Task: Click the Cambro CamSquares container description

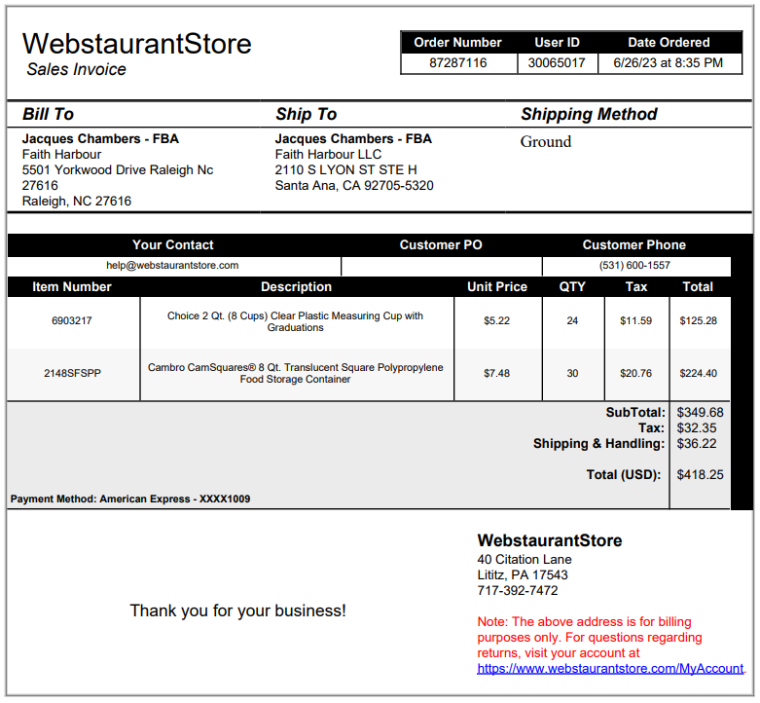Action: [x=295, y=373]
